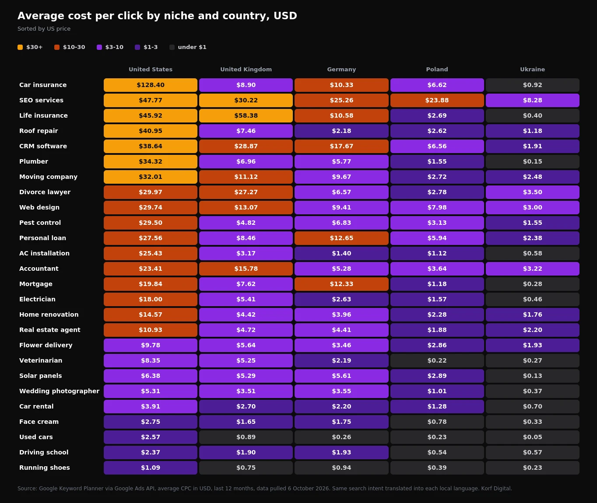
Task: Click the $128.40 Car insurance US cell
Action: click(x=151, y=85)
